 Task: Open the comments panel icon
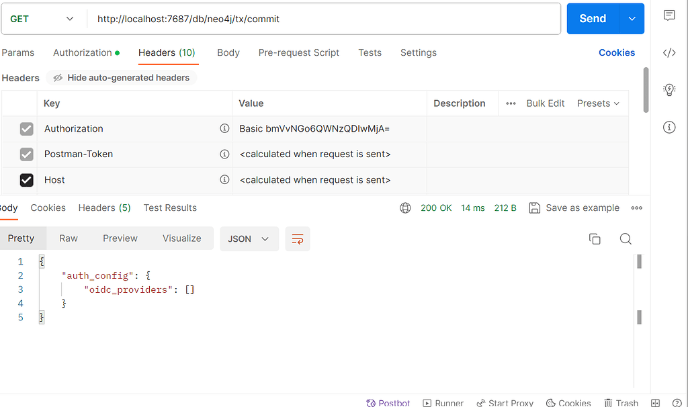click(669, 16)
